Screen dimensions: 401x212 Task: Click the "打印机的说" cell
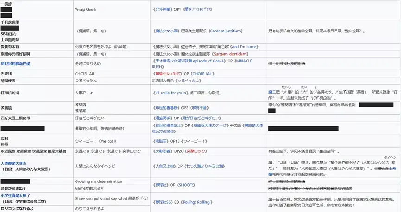coord(10,93)
